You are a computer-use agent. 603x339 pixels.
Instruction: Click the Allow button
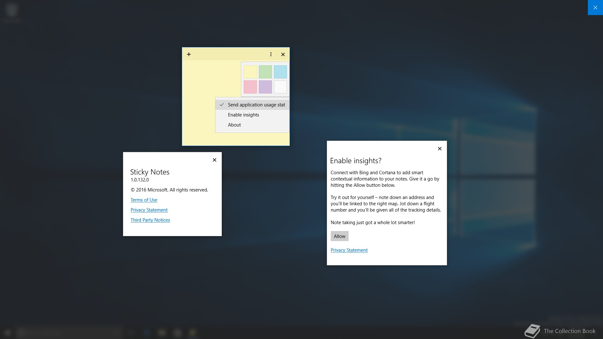tap(340, 236)
